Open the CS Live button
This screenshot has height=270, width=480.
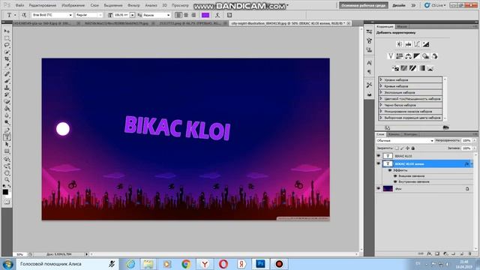click(x=435, y=5)
